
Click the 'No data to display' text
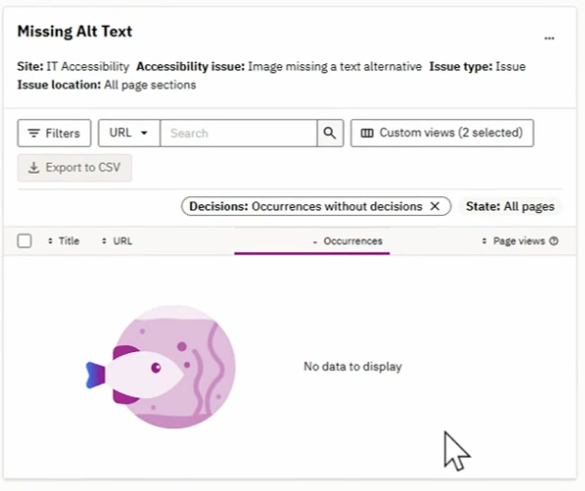point(353,367)
